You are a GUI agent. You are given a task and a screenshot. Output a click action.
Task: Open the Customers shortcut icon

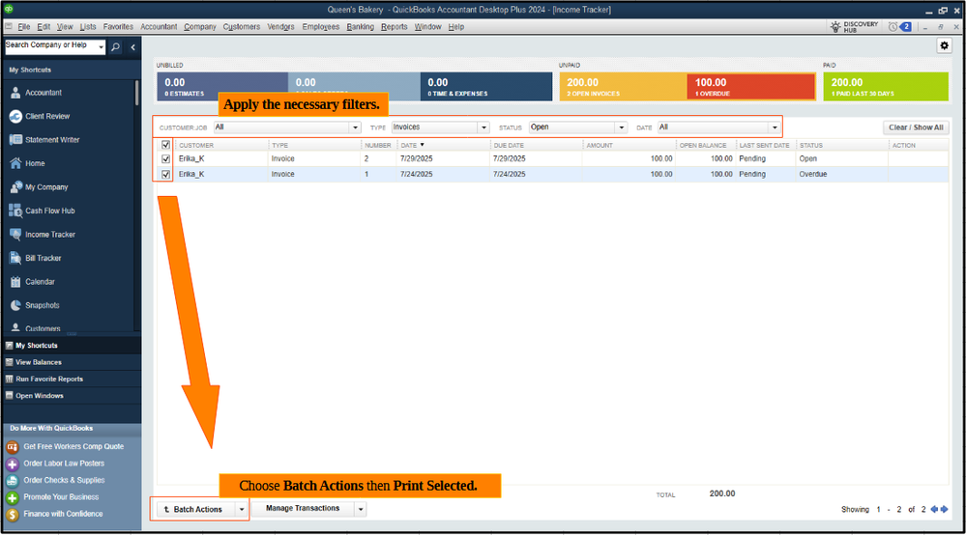[16, 327]
